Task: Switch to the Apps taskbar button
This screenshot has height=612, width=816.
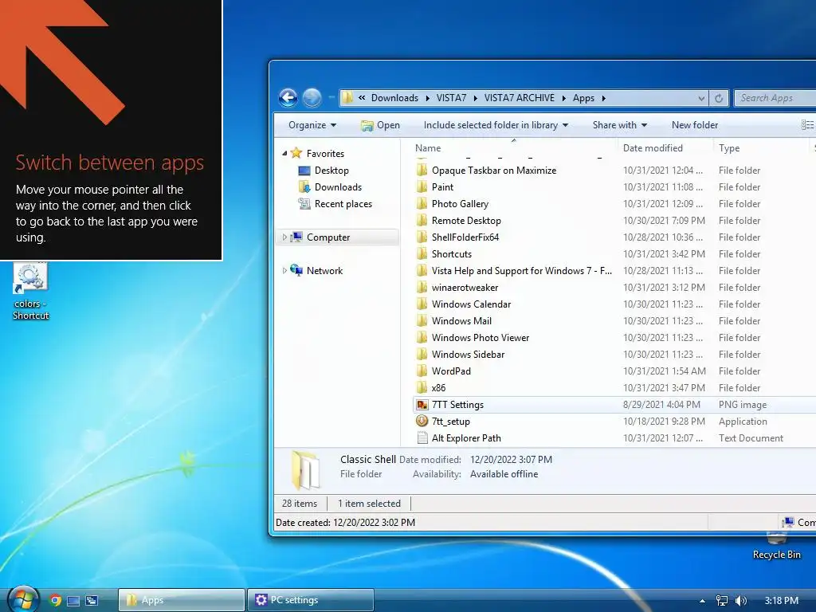Action: (181, 600)
